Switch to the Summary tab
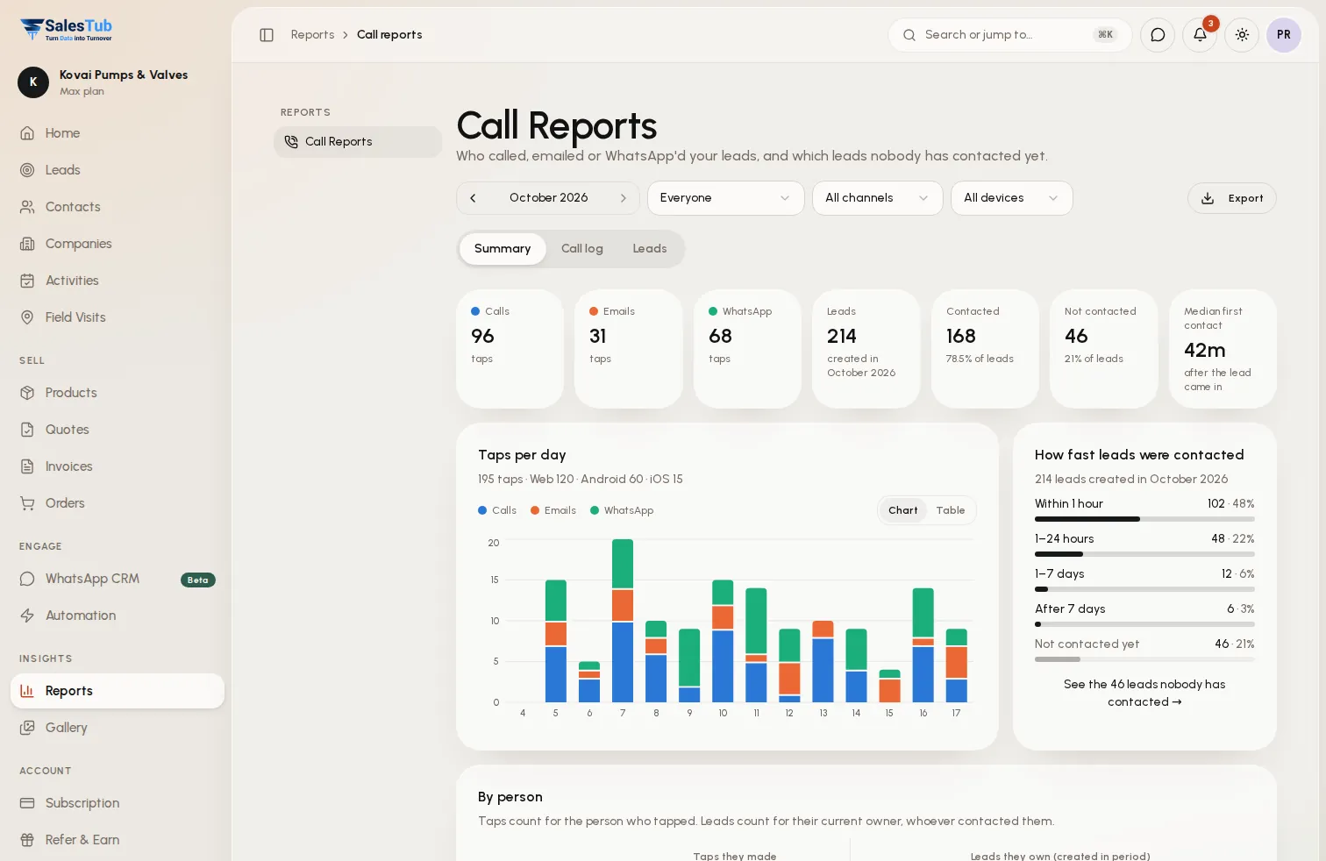 pos(503,249)
